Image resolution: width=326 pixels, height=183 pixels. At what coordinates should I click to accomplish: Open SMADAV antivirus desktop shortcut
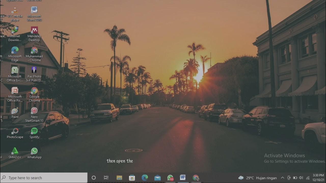click(15, 153)
